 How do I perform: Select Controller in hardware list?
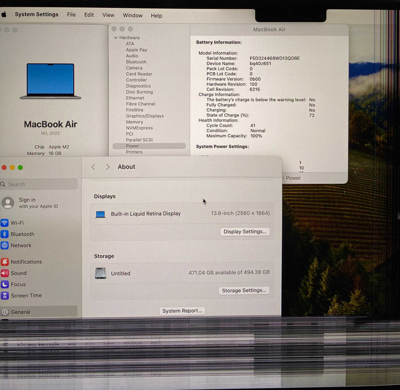136,80
